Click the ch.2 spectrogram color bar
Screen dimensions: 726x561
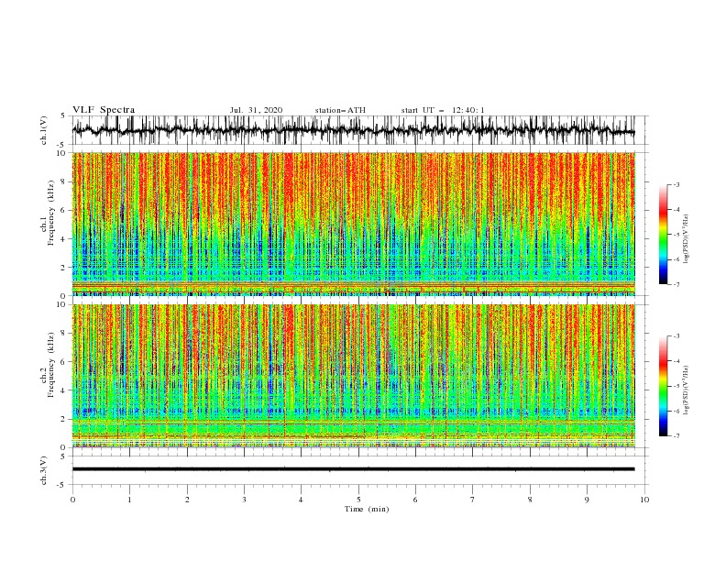click(663, 386)
